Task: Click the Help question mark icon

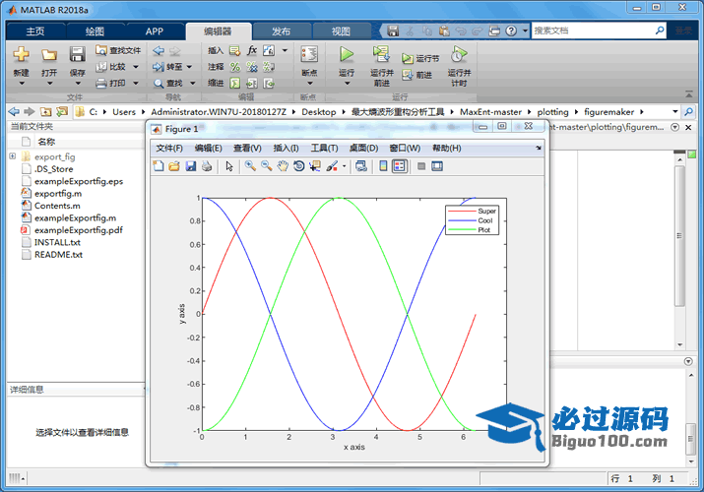Action: click(511, 31)
